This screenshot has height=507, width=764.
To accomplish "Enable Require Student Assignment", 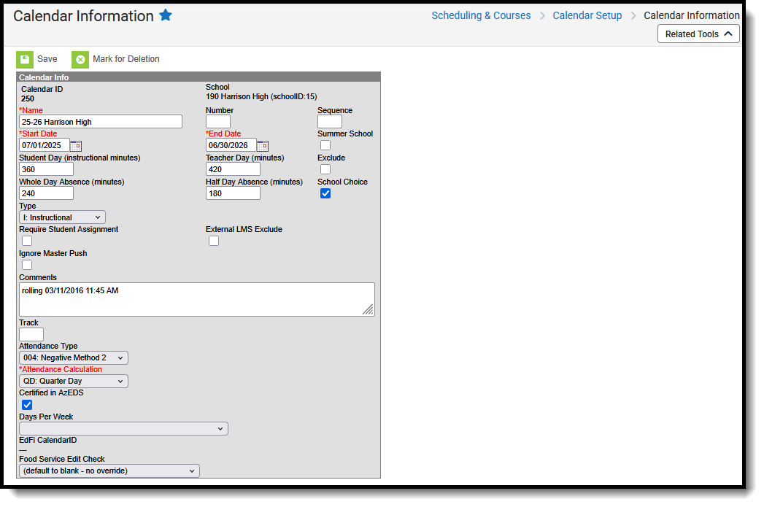I will [26, 240].
